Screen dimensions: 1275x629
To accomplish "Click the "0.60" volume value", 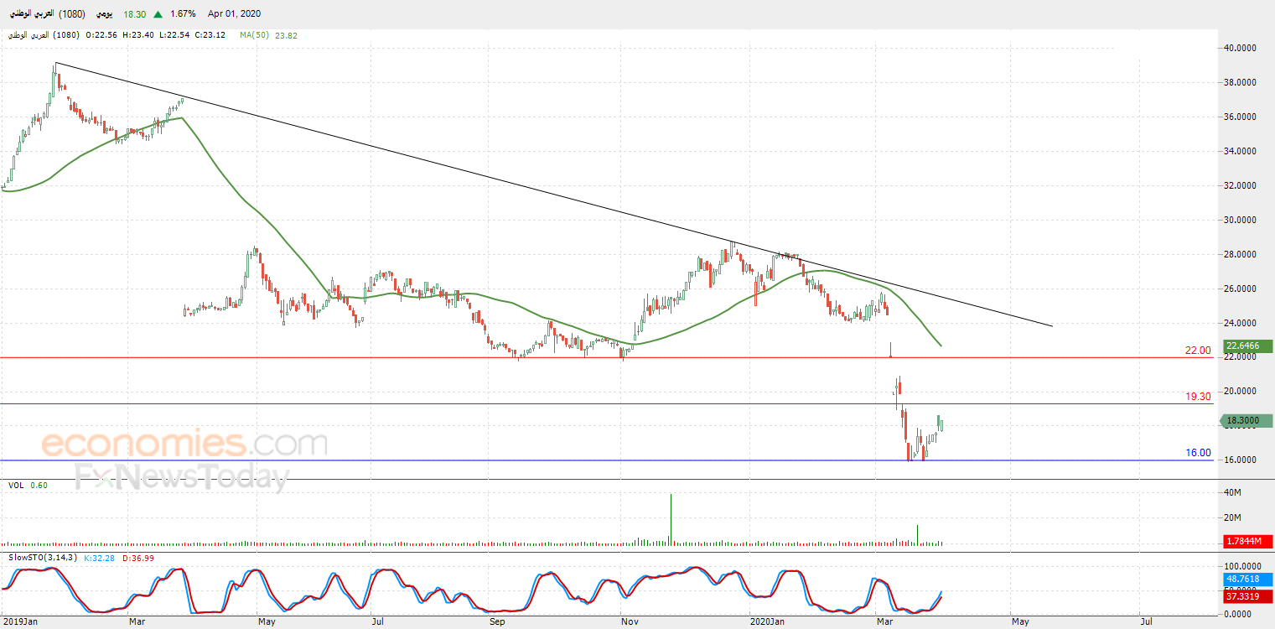I will pyautogui.click(x=39, y=485).
